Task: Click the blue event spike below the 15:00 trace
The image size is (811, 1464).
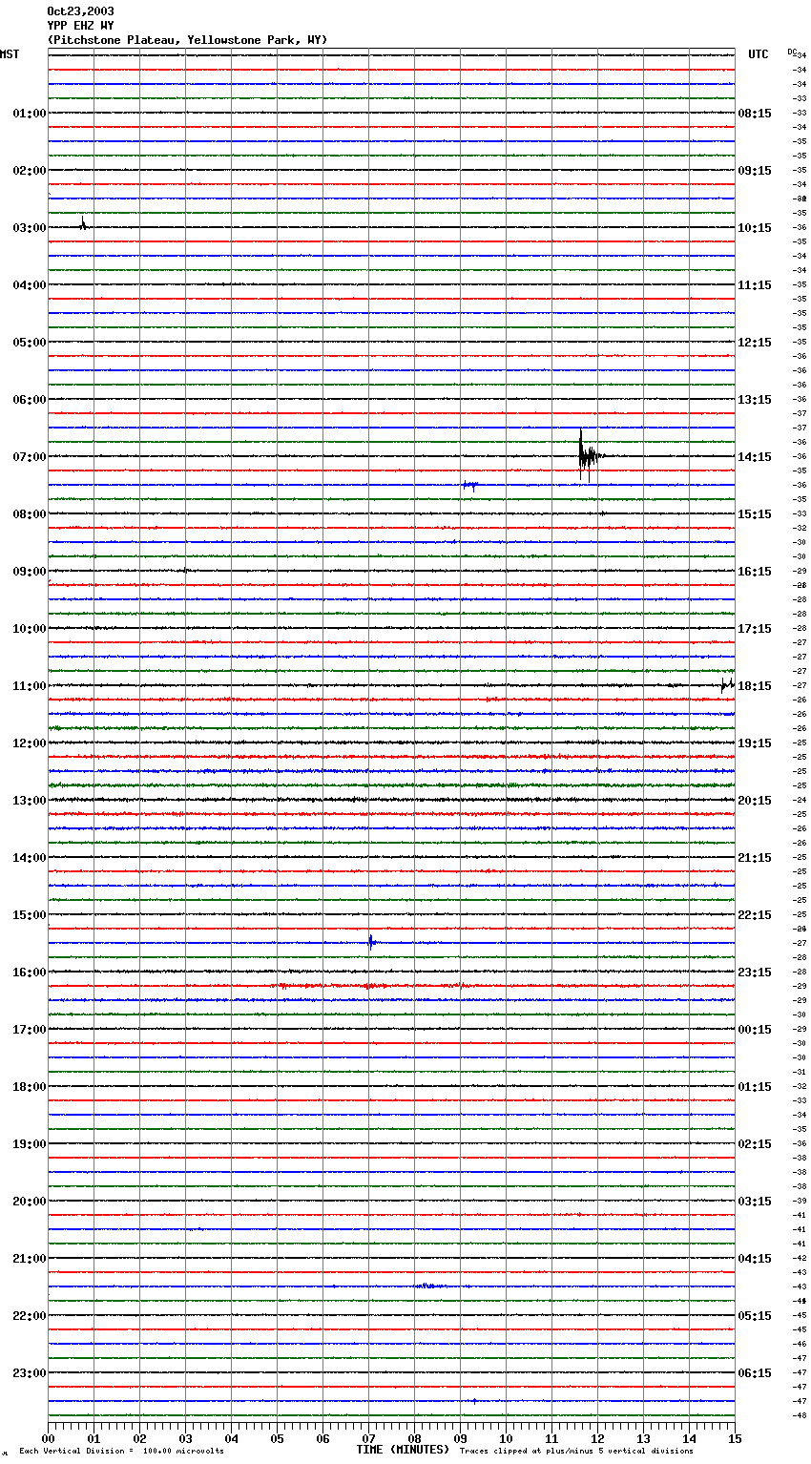Action: pos(371,943)
